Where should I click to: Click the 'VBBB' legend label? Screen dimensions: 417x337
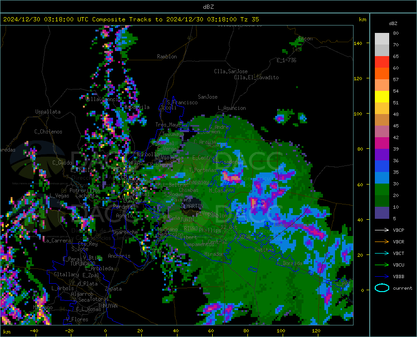tap(398, 277)
